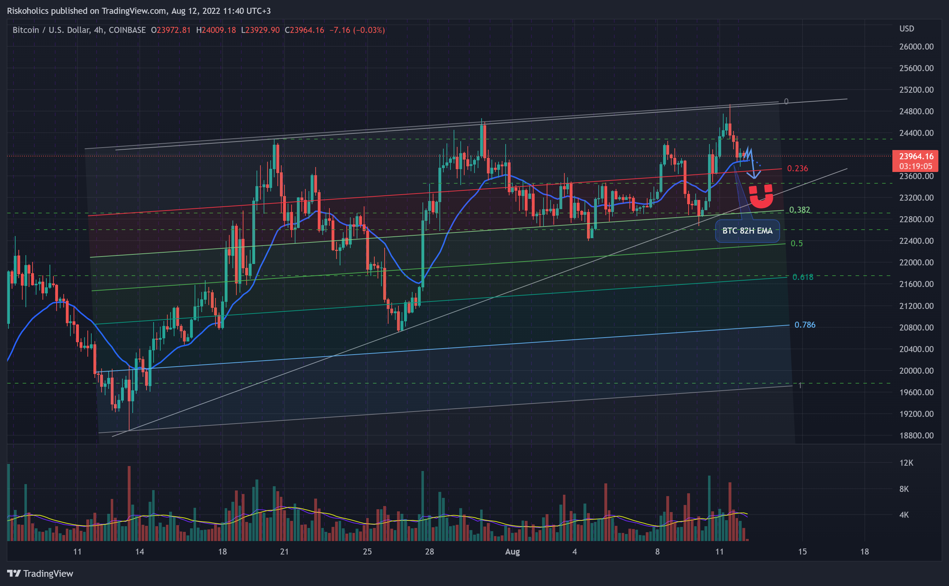
Task: Click the Fibonacci 1 level label near bottom
Action: [800, 385]
